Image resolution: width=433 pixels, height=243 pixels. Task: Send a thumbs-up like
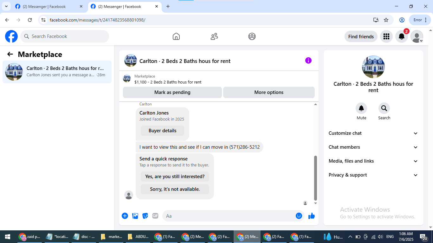312,216
